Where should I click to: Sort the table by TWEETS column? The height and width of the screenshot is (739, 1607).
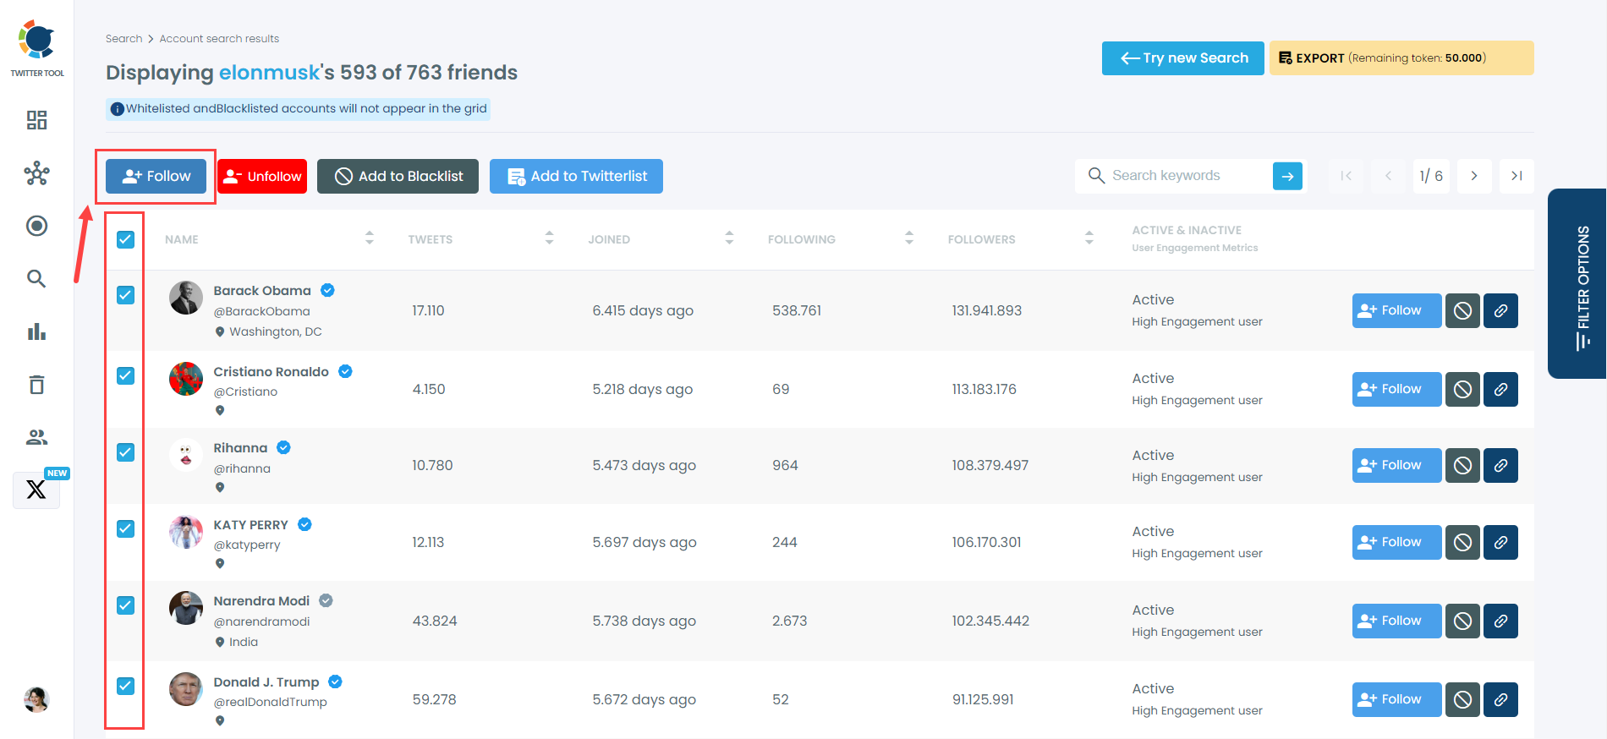click(x=549, y=238)
